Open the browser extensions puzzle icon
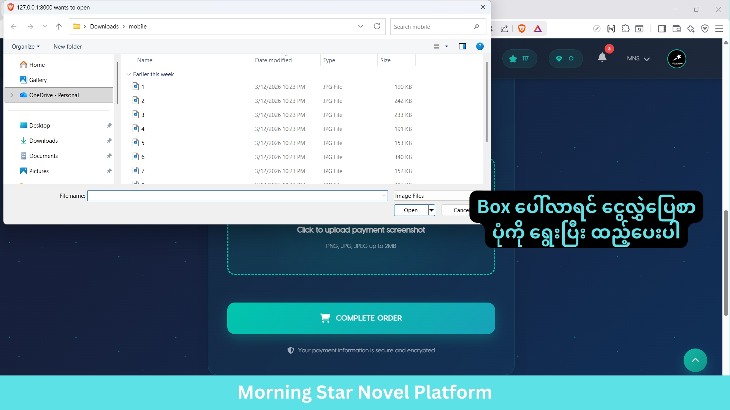 625,28
